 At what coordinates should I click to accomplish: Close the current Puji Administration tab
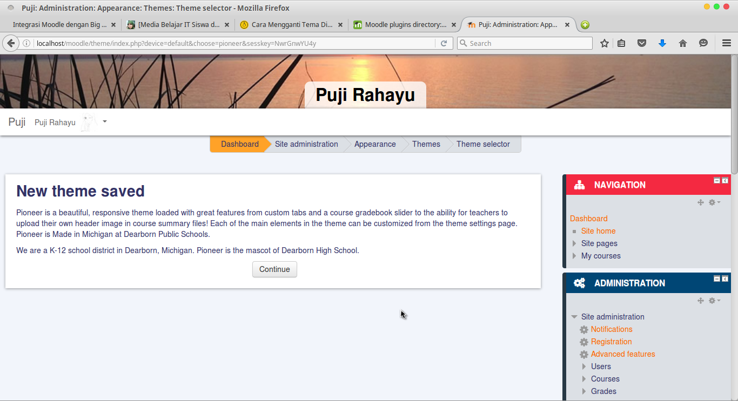click(567, 25)
